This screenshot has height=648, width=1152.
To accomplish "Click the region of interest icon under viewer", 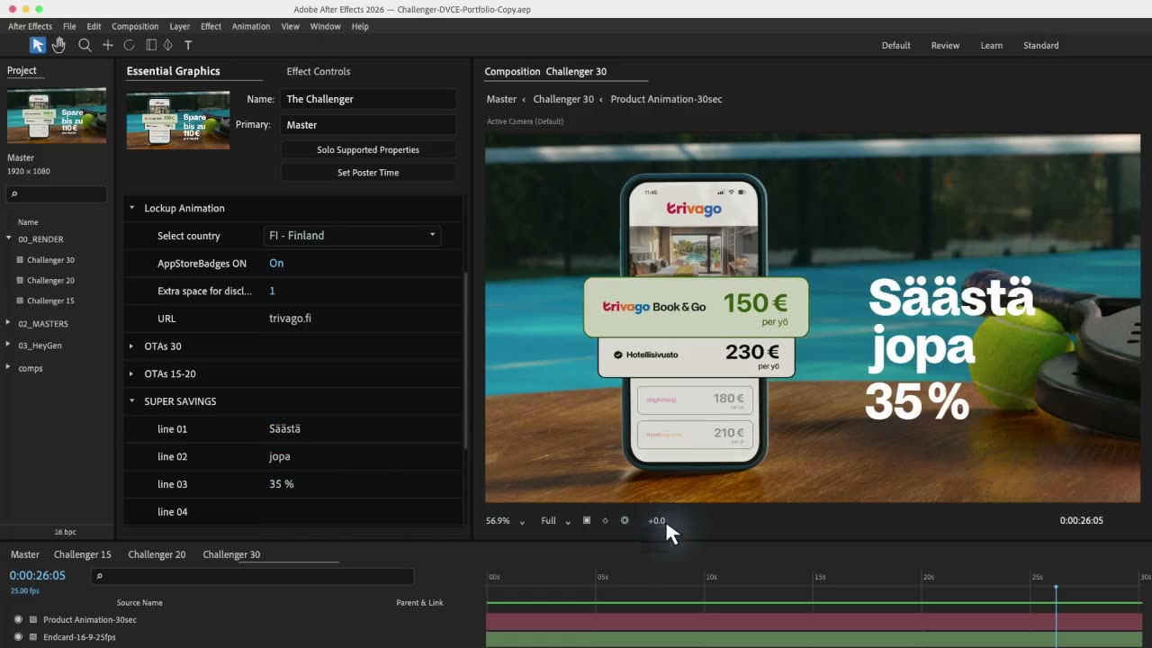I will [587, 520].
